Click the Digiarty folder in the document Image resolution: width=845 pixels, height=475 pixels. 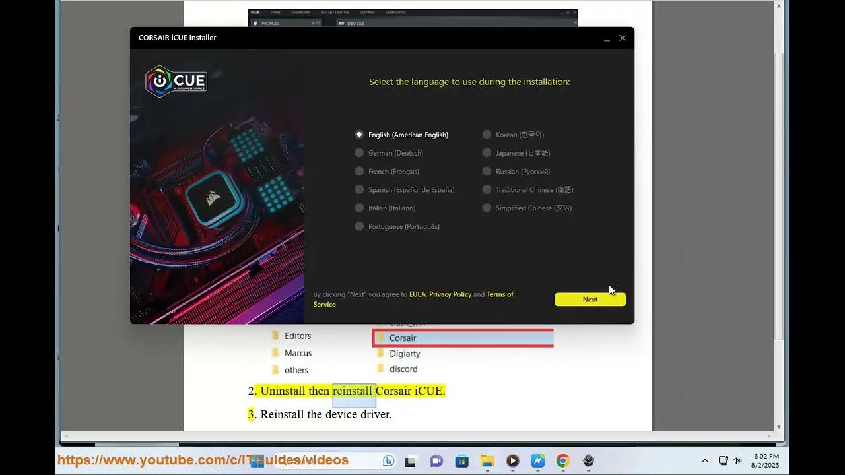click(x=399, y=354)
